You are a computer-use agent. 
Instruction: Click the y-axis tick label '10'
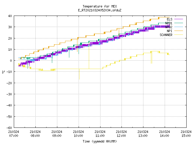tap(10, 49)
